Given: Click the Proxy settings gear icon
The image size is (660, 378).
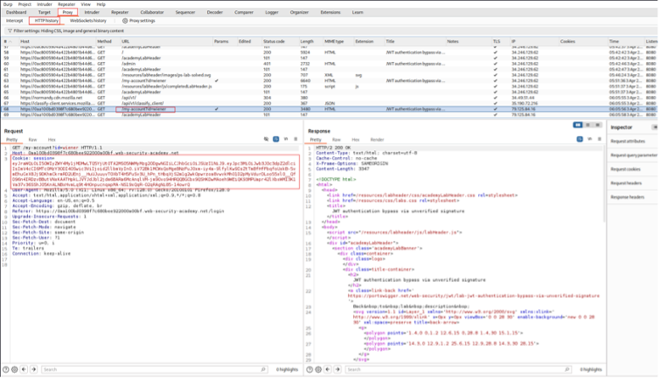Looking at the screenshot, I should tap(125, 21).
